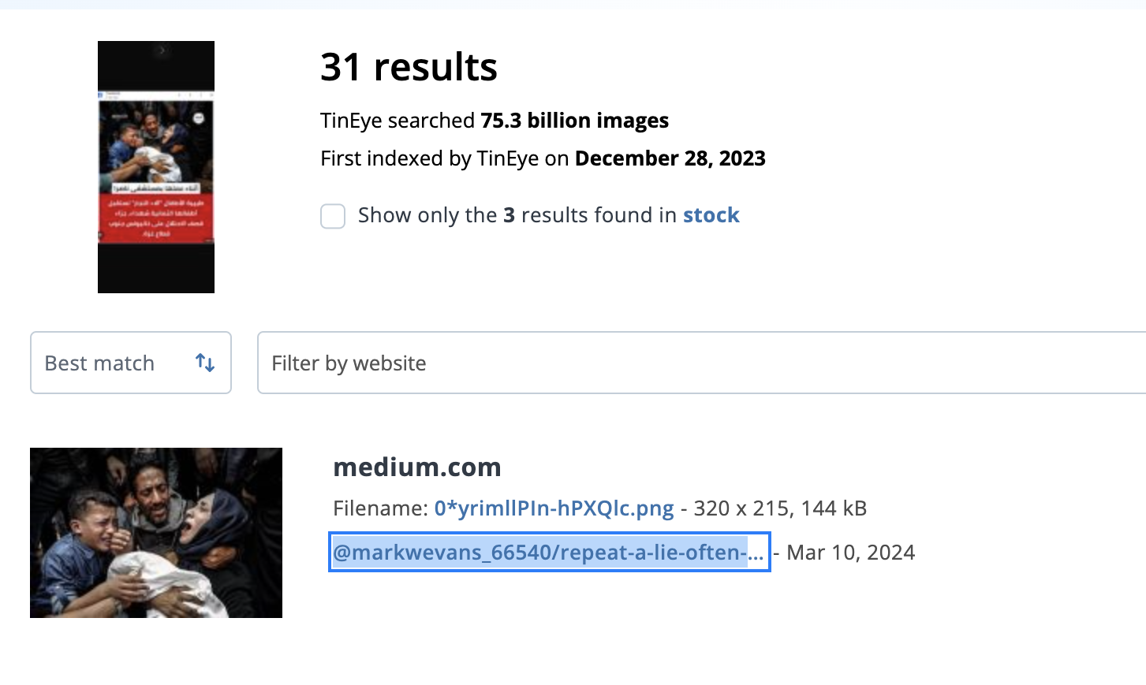This screenshot has height=685, width=1146.
Task: Click the '31 results' heading
Action: coord(409,67)
